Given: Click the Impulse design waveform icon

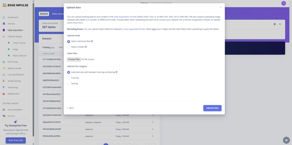Looking at the screenshot, I should (4, 37).
